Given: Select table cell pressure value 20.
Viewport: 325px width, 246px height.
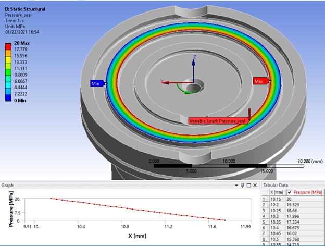Looking at the screenshot, I should pos(305,199).
